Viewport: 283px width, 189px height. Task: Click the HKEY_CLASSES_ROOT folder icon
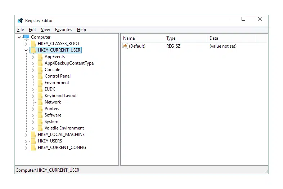pyautogui.click(x=33, y=44)
